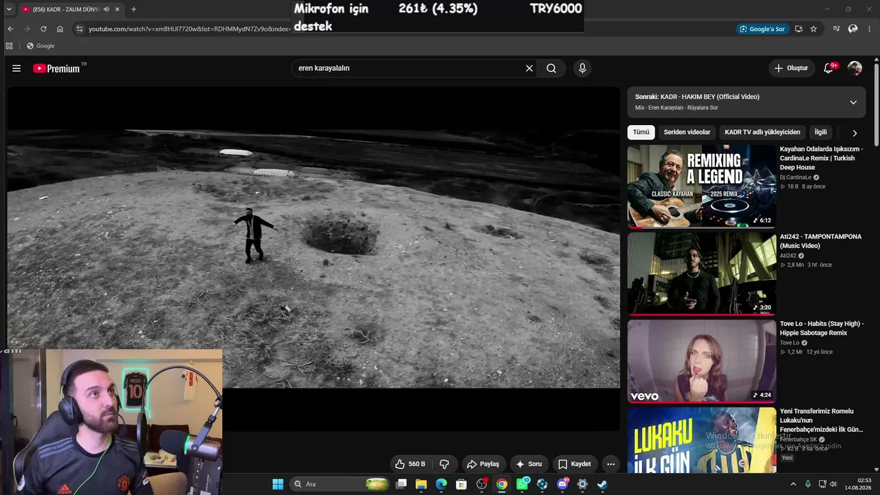Go back in the browser

[10, 29]
